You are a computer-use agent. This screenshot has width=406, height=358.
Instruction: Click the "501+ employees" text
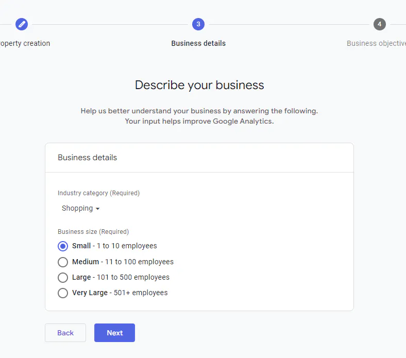(x=141, y=293)
